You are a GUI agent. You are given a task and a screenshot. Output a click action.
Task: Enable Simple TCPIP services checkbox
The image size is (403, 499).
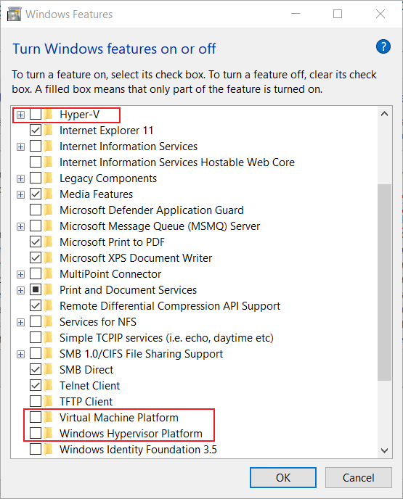[36, 338]
